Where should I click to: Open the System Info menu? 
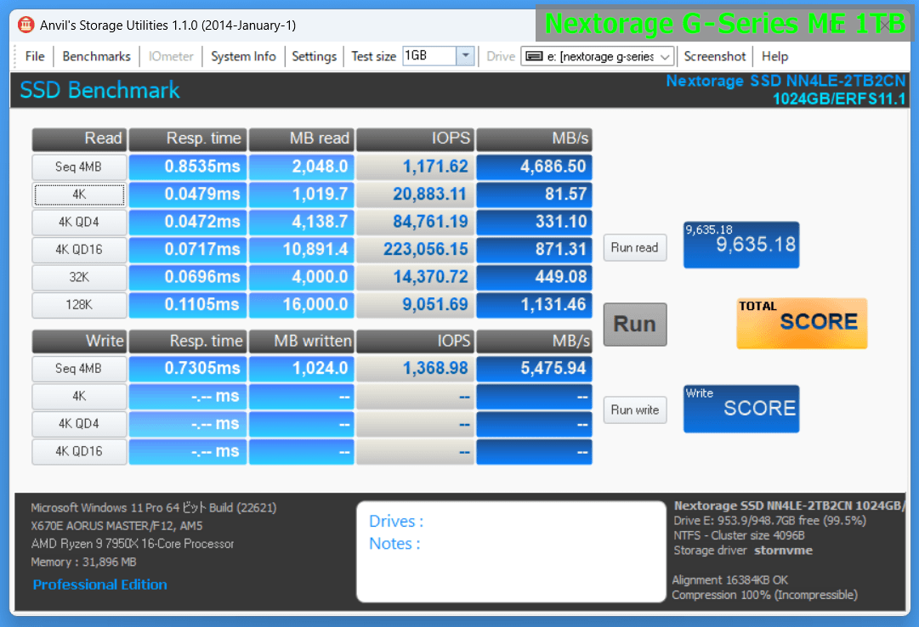(x=243, y=56)
